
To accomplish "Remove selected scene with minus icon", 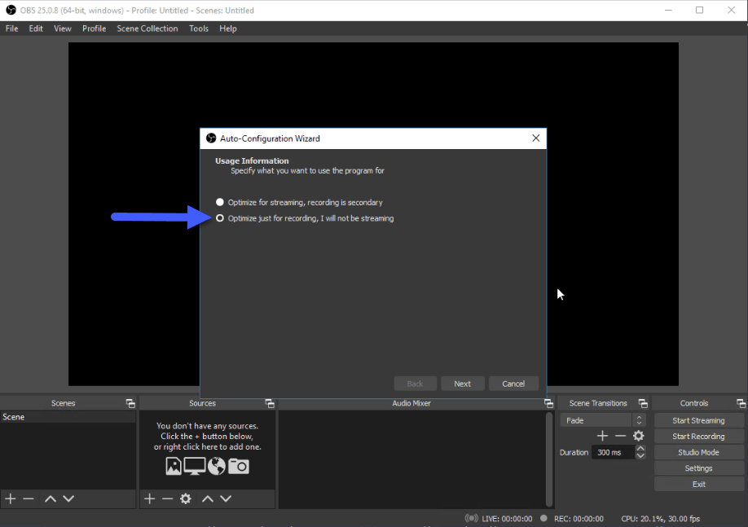I will (29, 498).
